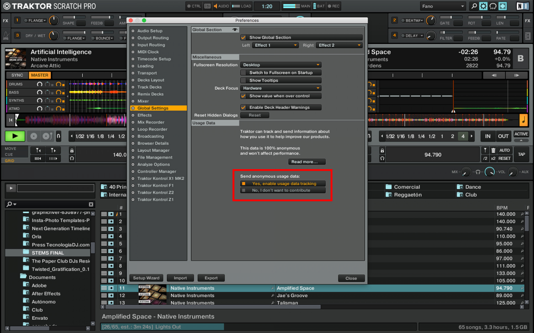Skip to start on deck A stripe
Viewport: 534px width, 333px height.
(11, 120)
